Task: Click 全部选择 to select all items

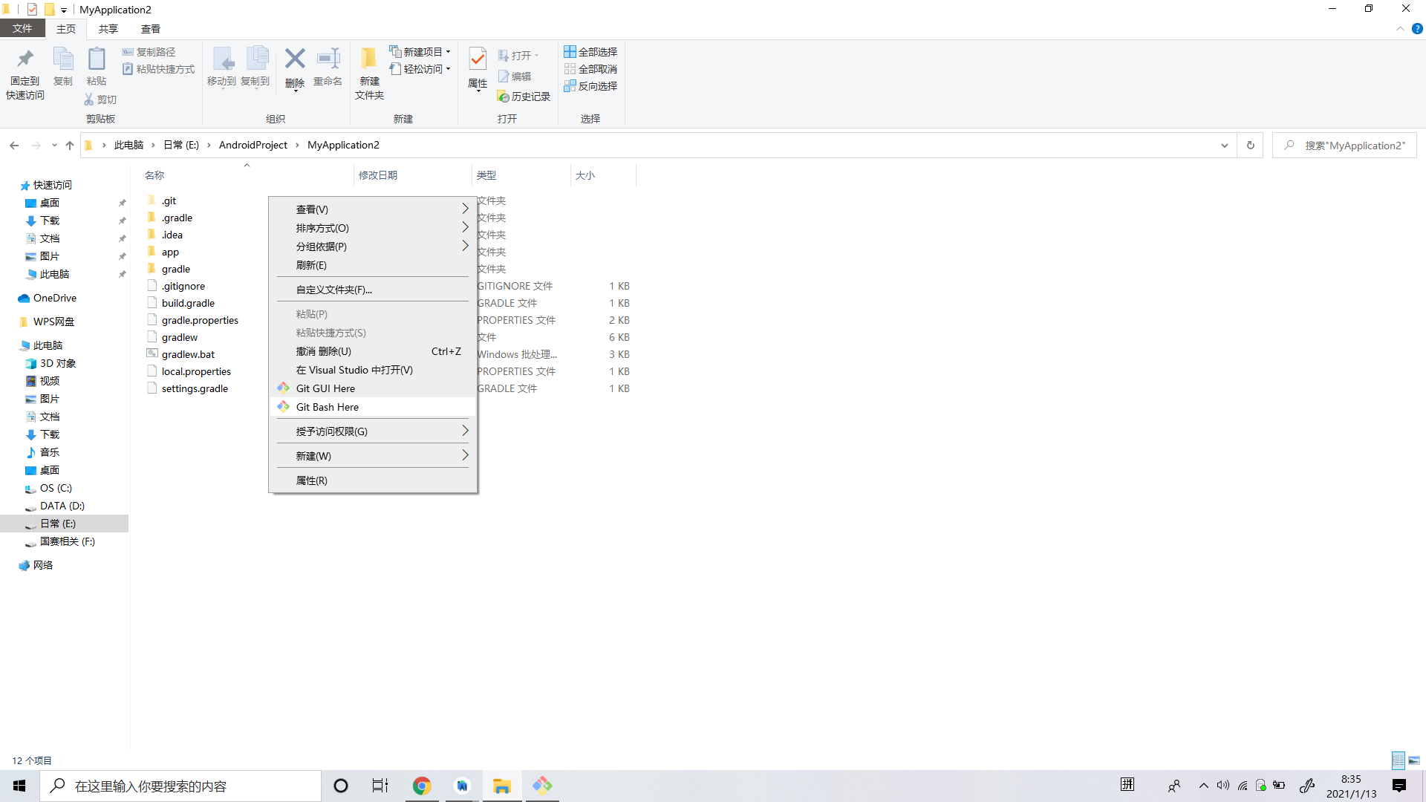Action: click(590, 51)
